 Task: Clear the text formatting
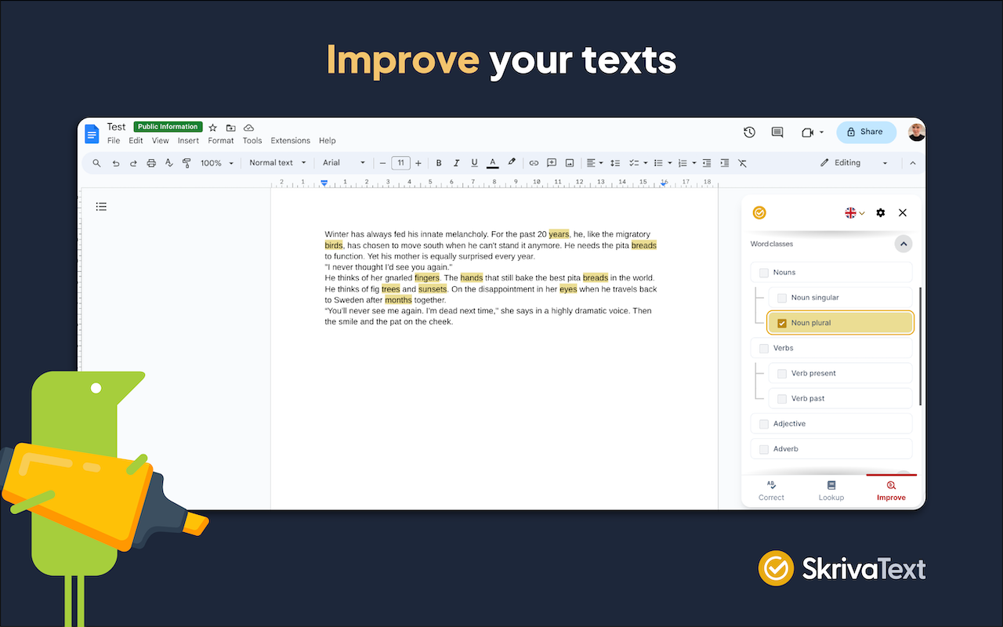click(x=743, y=163)
